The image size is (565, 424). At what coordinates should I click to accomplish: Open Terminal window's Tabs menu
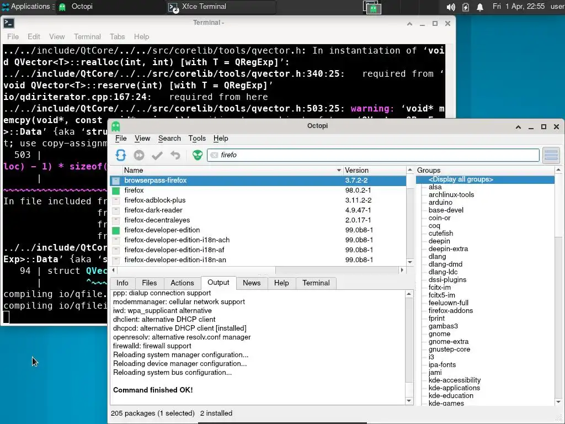[117, 37]
